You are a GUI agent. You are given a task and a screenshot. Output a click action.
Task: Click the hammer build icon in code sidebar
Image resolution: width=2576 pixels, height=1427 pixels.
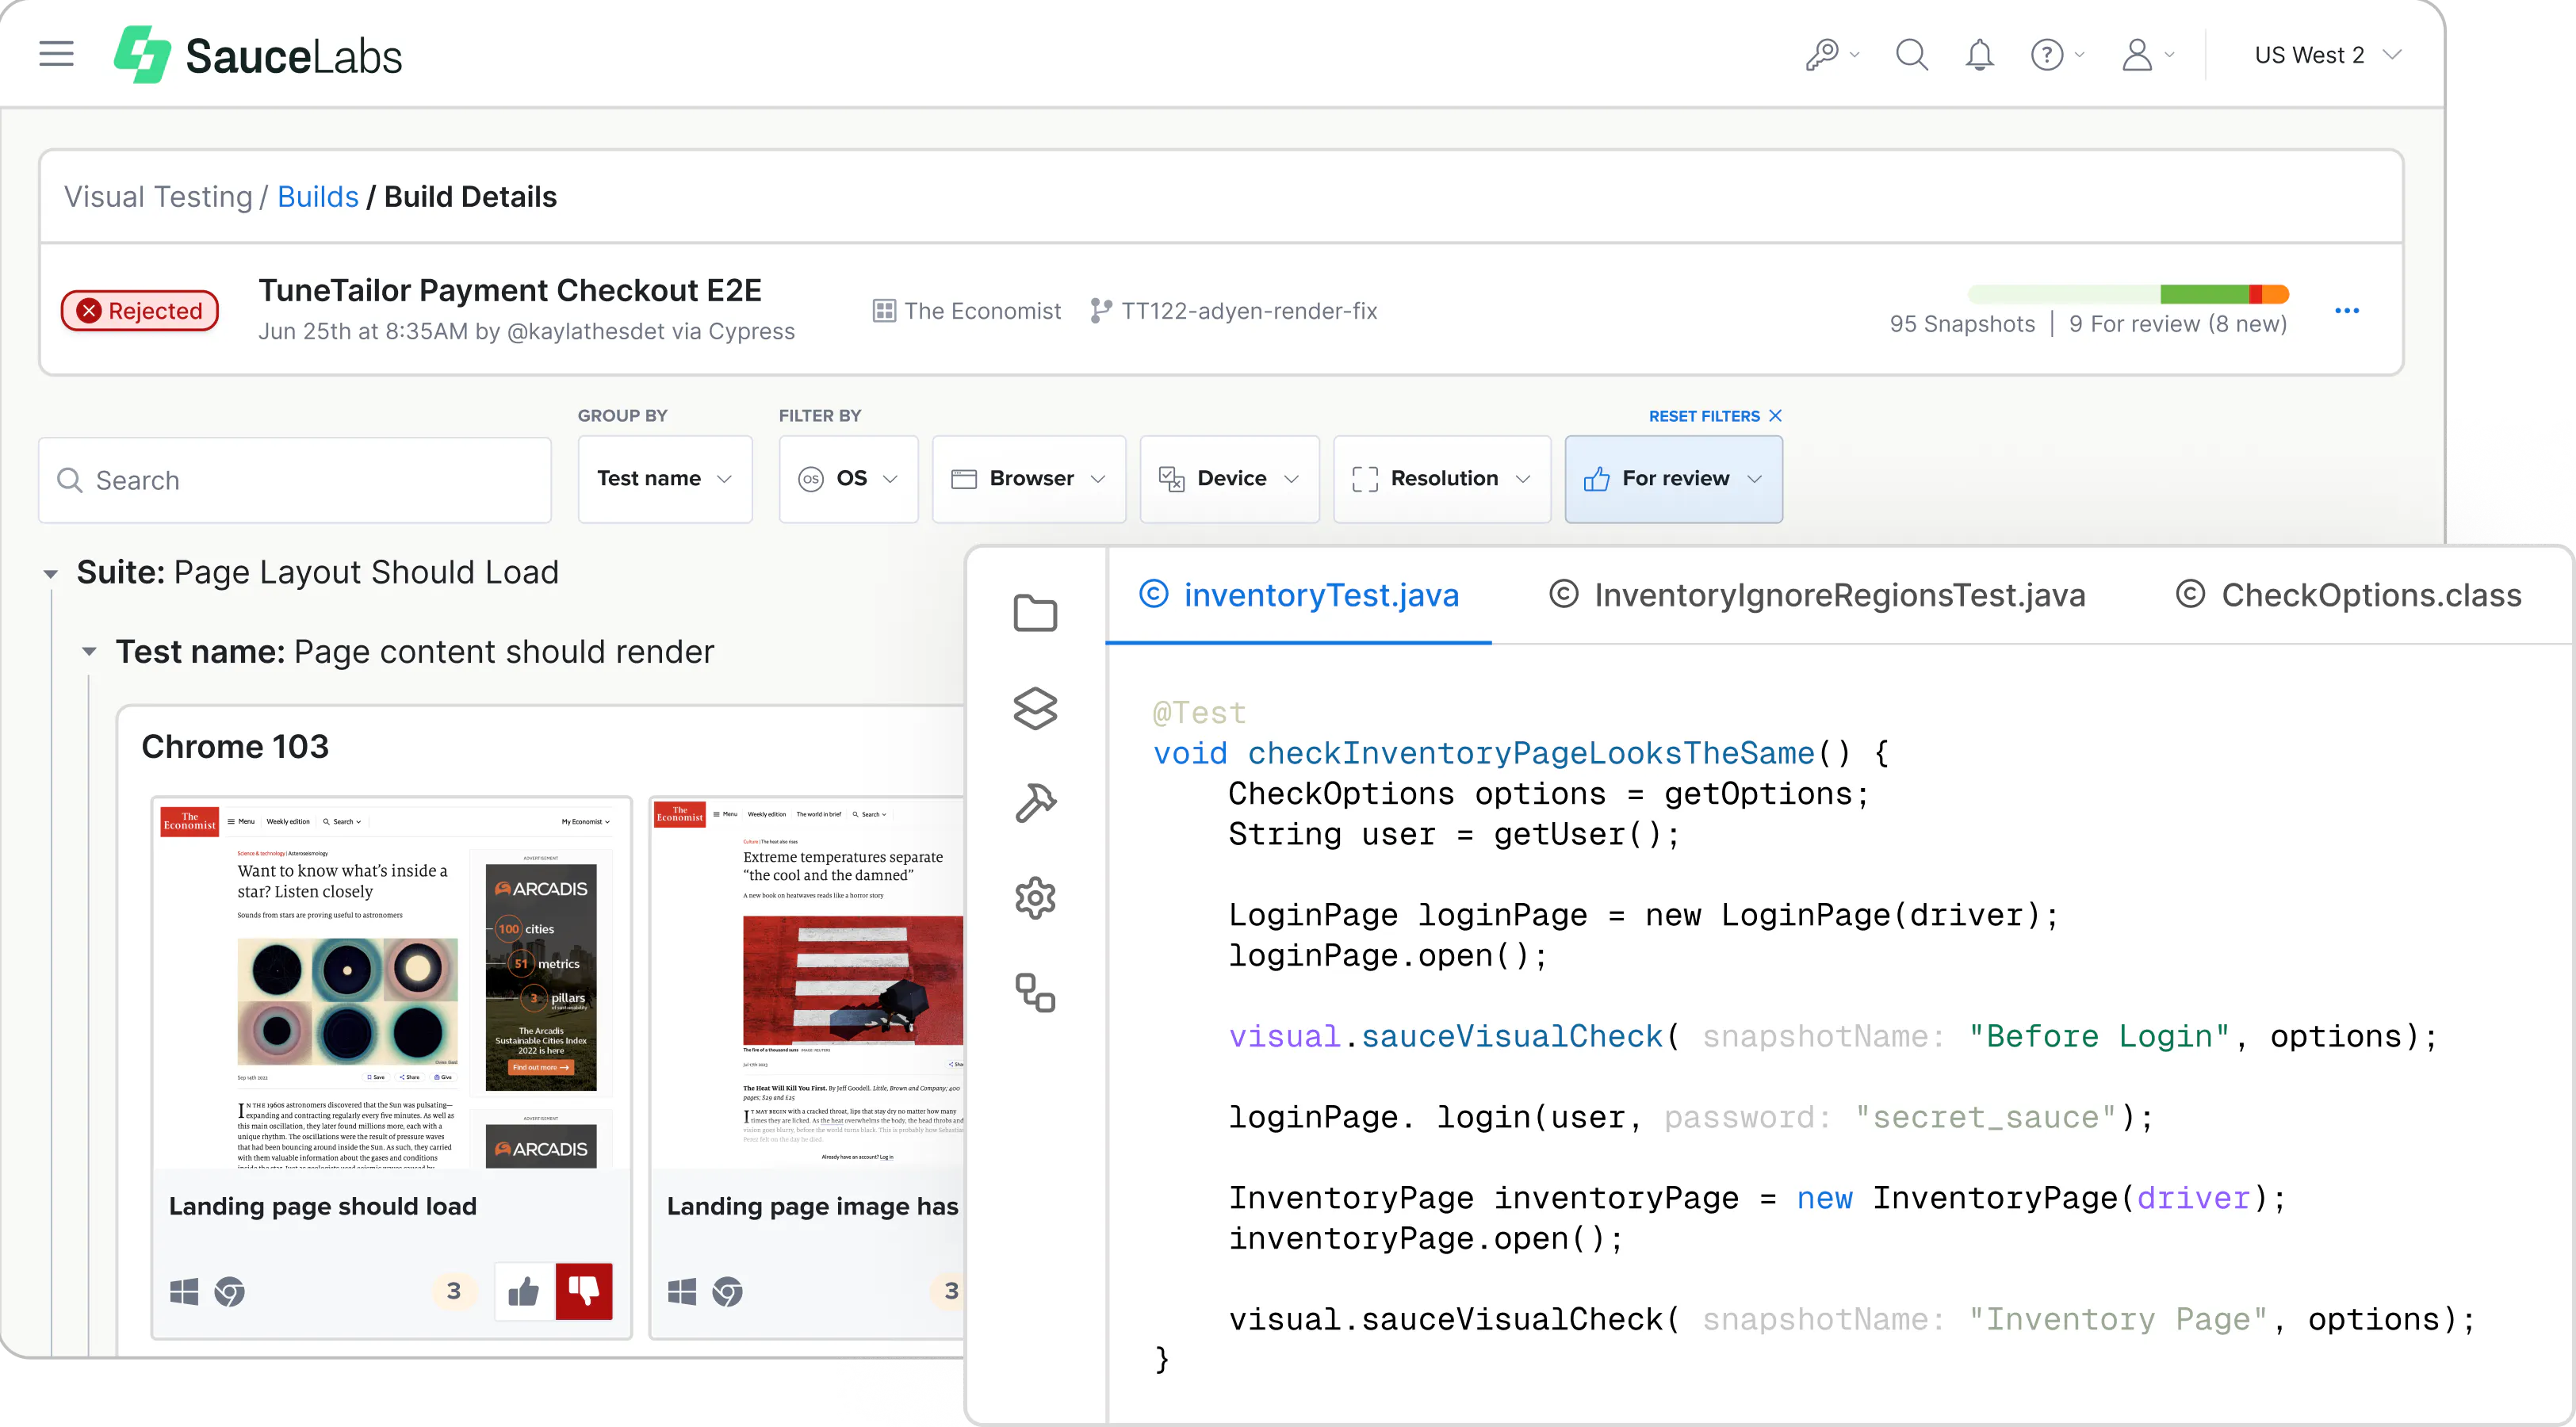coord(1035,803)
